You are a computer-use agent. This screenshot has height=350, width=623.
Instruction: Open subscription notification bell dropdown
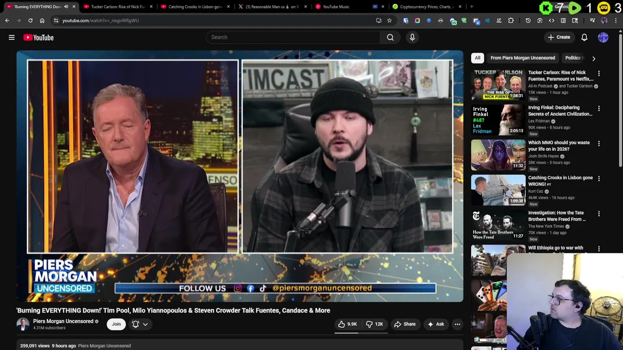point(140,324)
